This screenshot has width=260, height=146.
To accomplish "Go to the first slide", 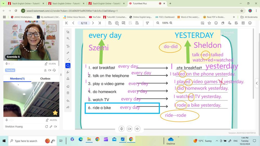I will [x=67, y=23].
